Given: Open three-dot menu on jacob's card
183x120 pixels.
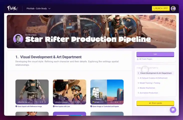Looking at the screenshot, I should point(120,102).
